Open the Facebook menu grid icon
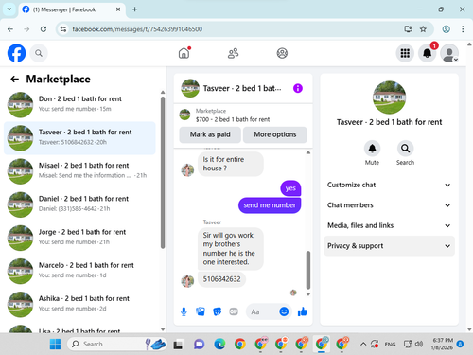The image size is (473, 355). [x=405, y=53]
